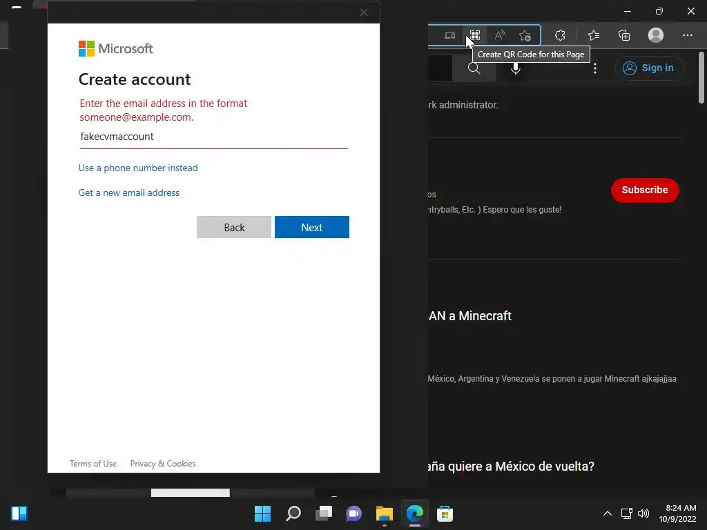Screen dimensions: 707x530
Task: Click the Edge profile avatar icon
Action: click(x=656, y=35)
